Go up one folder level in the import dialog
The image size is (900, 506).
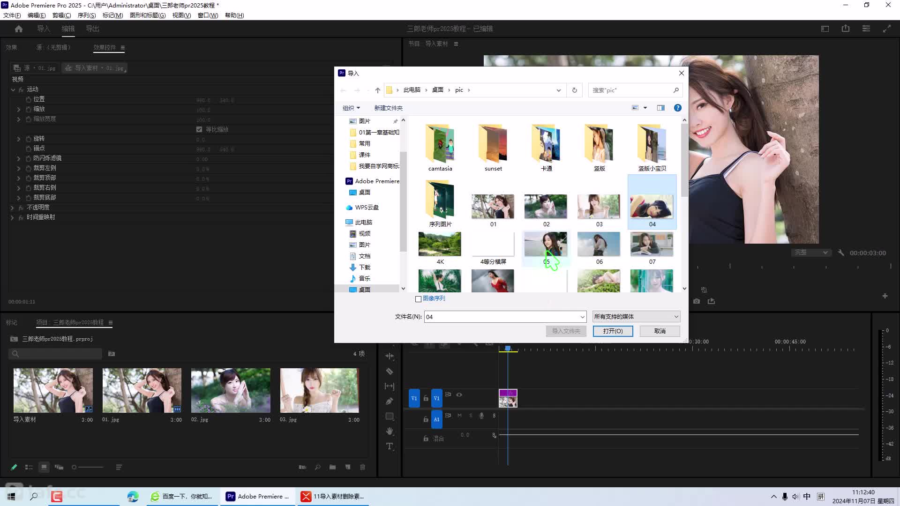tap(377, 90)
